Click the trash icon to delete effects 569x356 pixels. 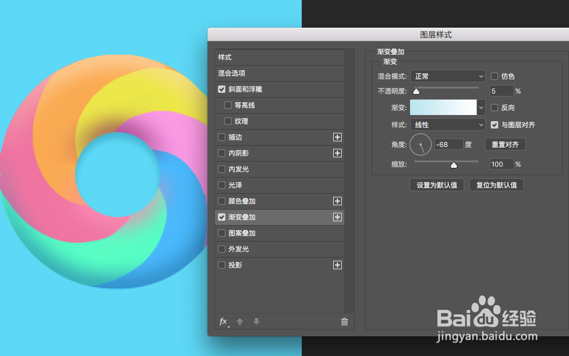point(344,321)
